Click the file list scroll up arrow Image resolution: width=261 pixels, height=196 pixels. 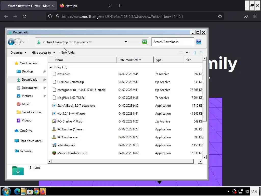205,59
